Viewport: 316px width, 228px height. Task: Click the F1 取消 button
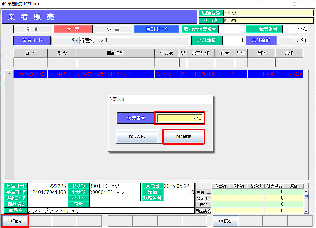[15, 221]
